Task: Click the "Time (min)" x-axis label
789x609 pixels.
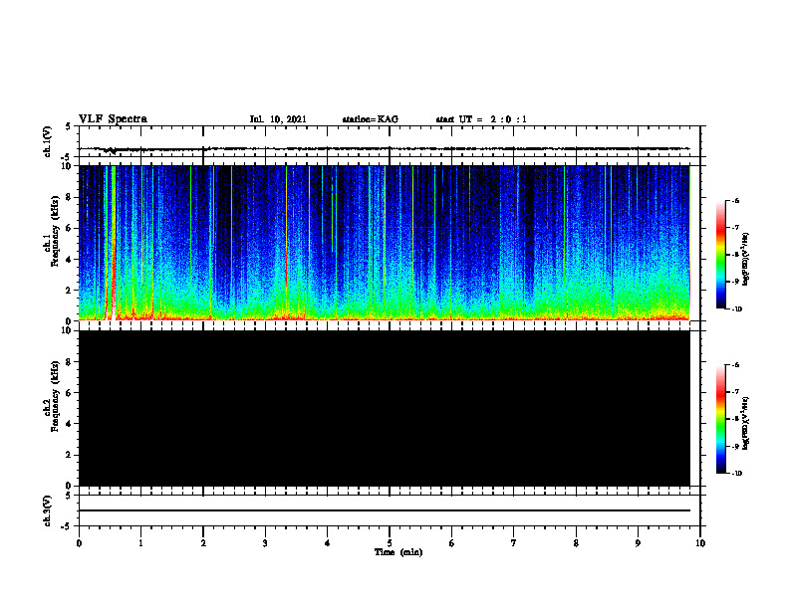Action: (398, 552)
